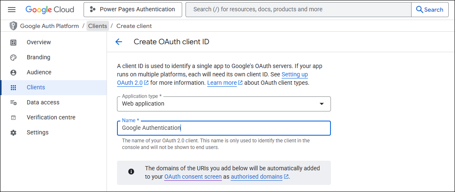Click the info icon in the domains notice
Screen dimensions: 455x192
[131, 172]
